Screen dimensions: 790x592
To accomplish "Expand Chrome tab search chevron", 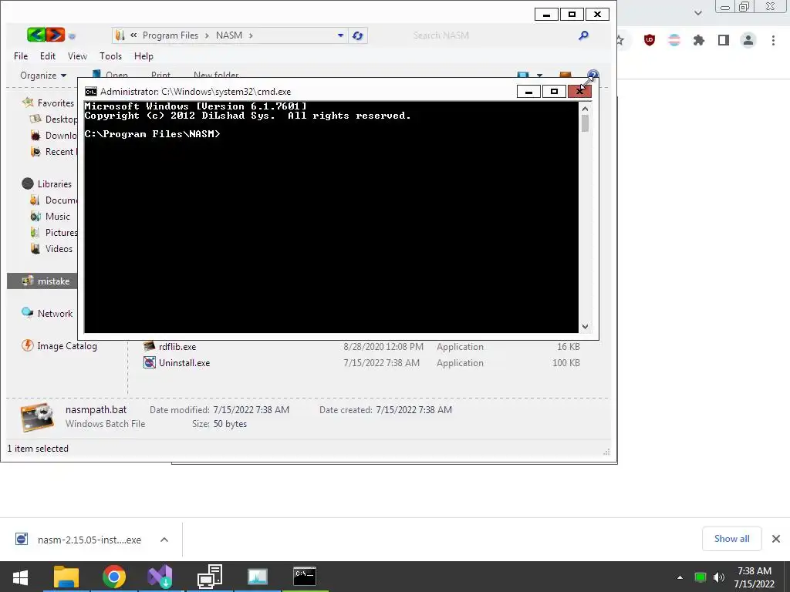I will point(697,13).
